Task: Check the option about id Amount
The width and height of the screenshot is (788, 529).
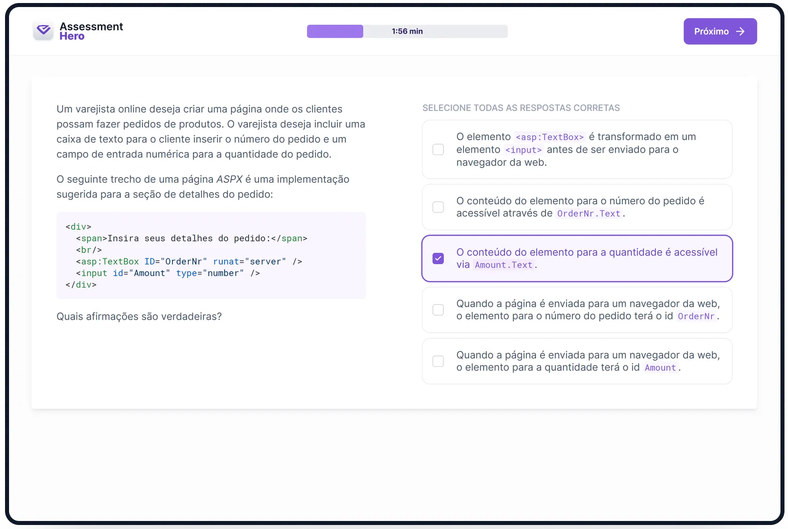Action: tap(438, 361)
